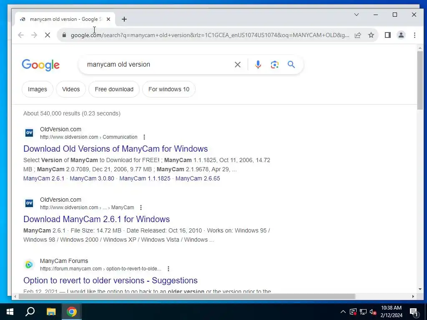Show hidden system tray icons
The image size is (427, 320).
(x=343, y=312)
